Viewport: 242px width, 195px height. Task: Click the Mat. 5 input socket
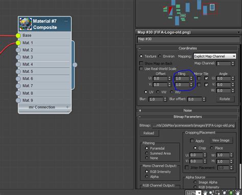tap(18, 72)
